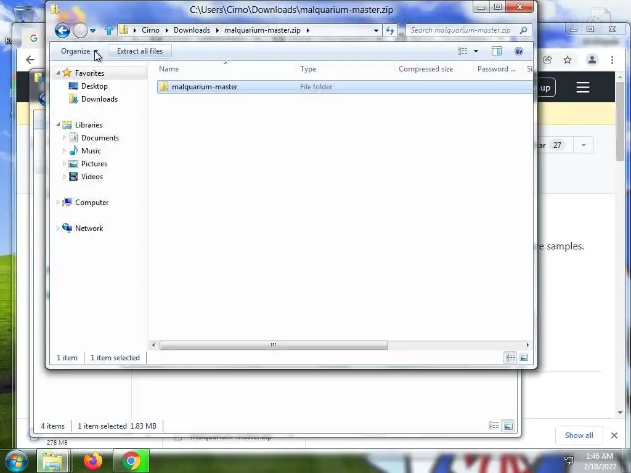
Task: Select the malquarium-master folder
Action: [205, 87]
